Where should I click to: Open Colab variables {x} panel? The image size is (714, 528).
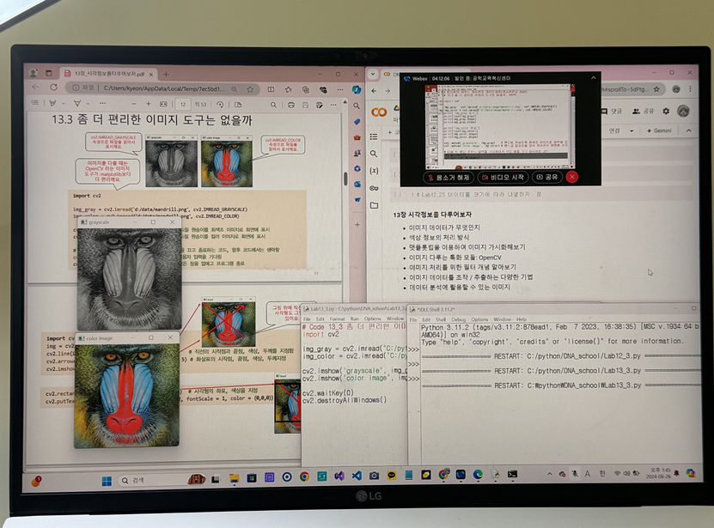click(x=374, y=171)
